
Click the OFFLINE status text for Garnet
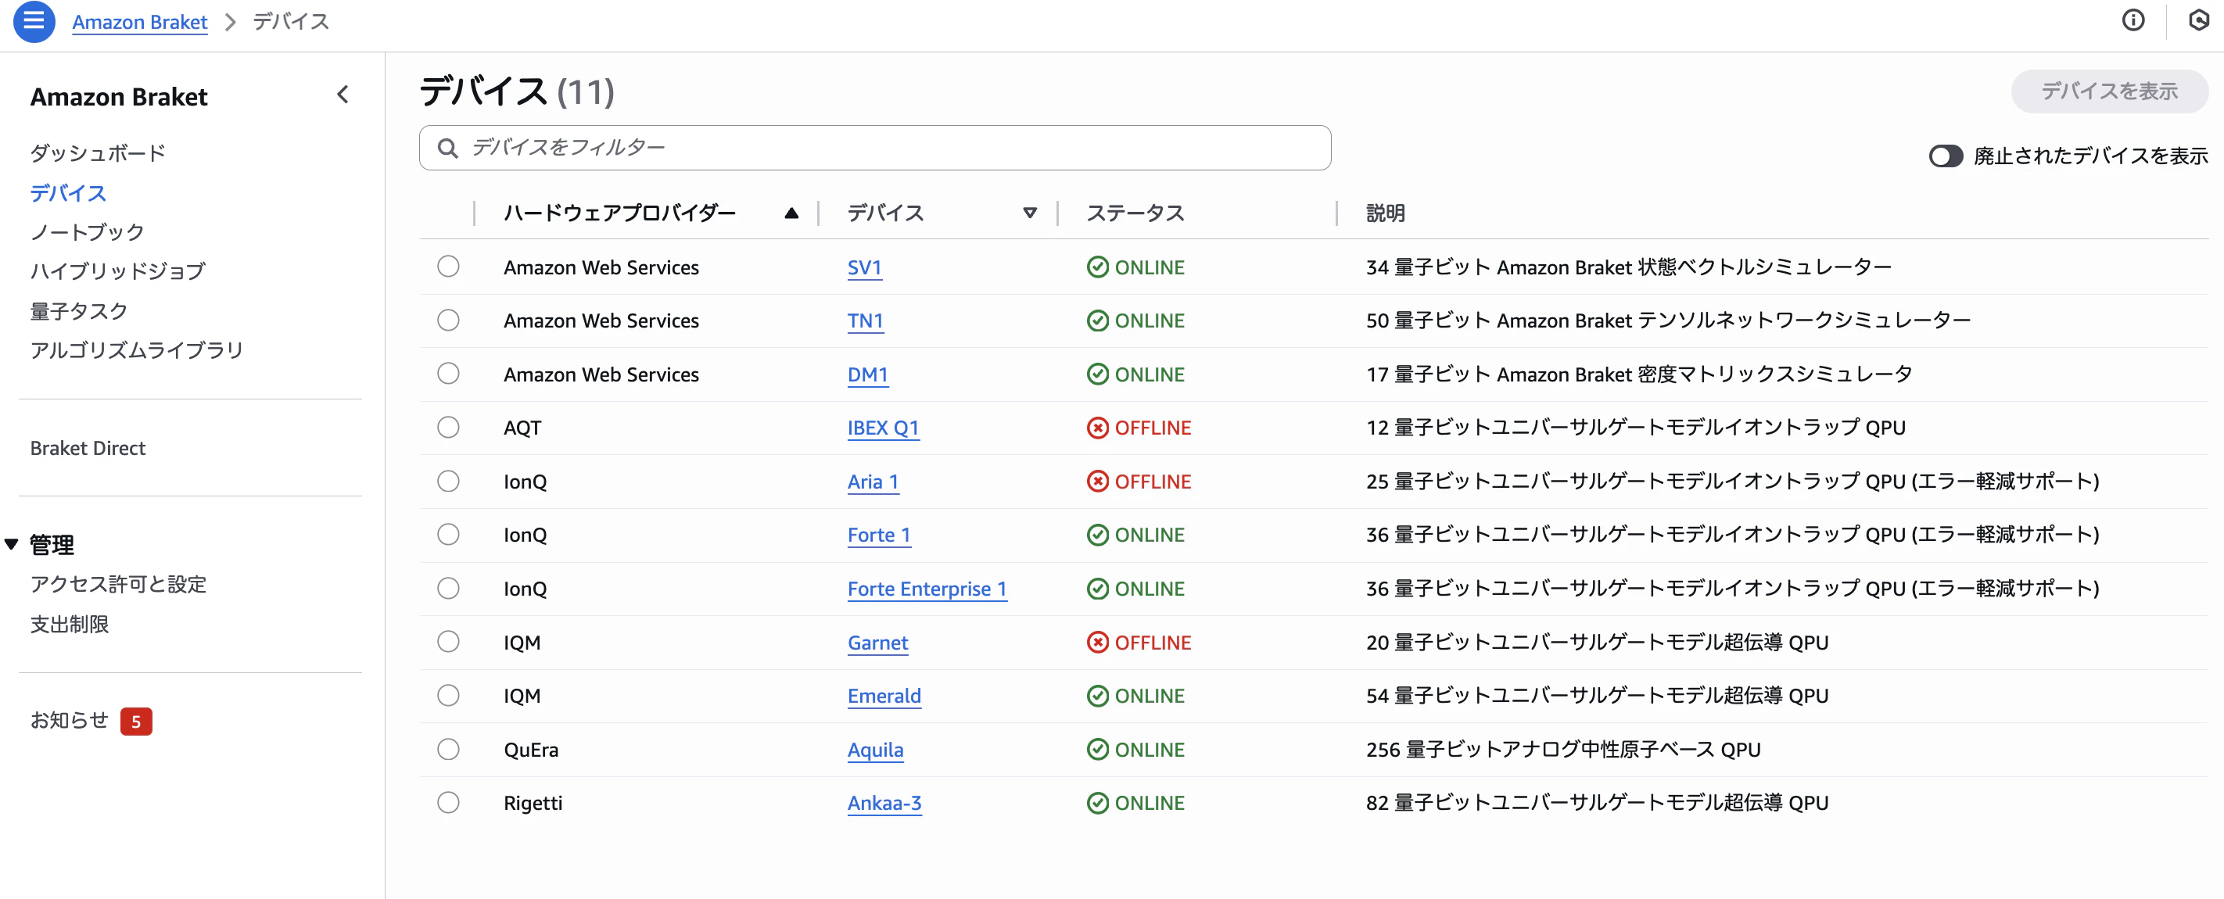(x=1153, y=643)
